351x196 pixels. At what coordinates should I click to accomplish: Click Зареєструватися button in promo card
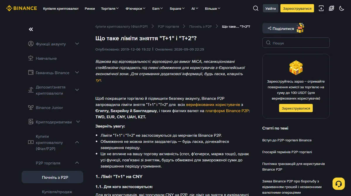click(296, 108)
